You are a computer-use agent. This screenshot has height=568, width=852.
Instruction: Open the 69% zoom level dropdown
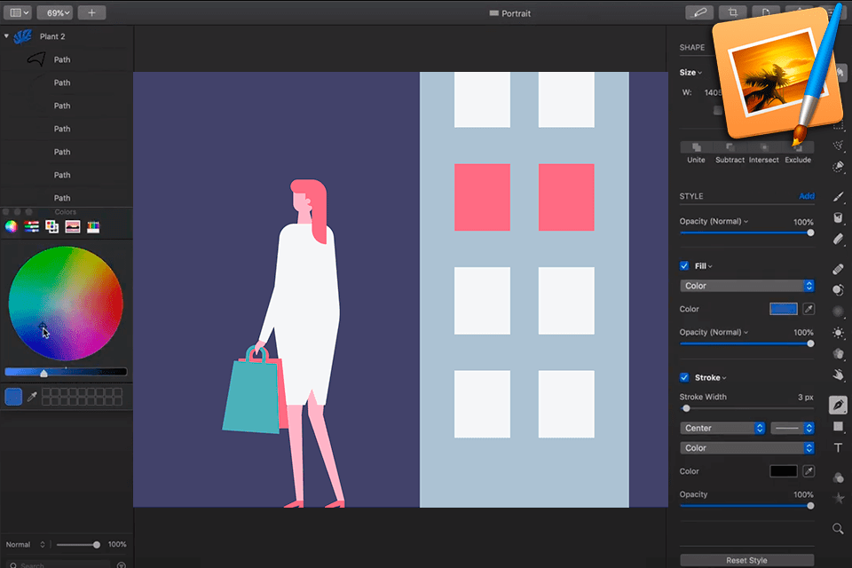[55, 12]
